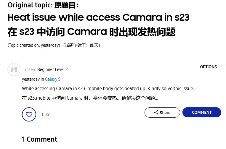
Task: Click the English topic title about heat issue
Action: 98,17
